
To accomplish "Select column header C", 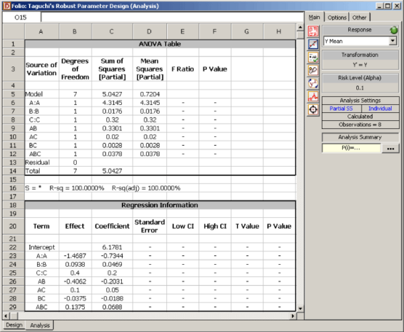I will tap(112, 32).
